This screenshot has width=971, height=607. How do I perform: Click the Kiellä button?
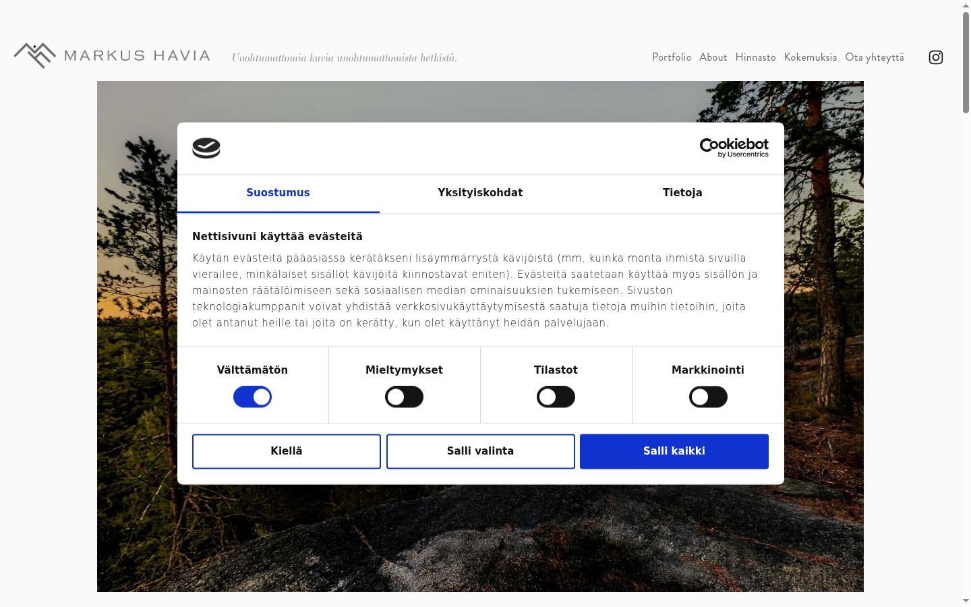(x=287, y=451)
